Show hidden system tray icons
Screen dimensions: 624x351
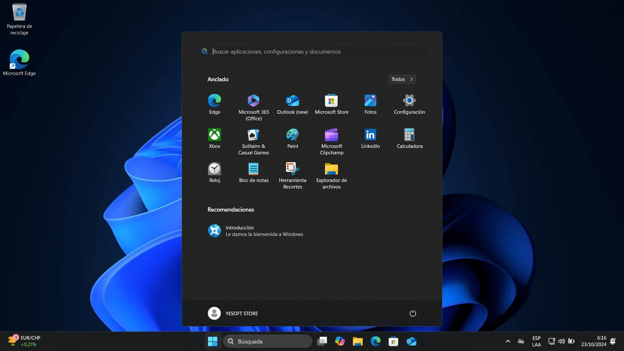(508, 341)
